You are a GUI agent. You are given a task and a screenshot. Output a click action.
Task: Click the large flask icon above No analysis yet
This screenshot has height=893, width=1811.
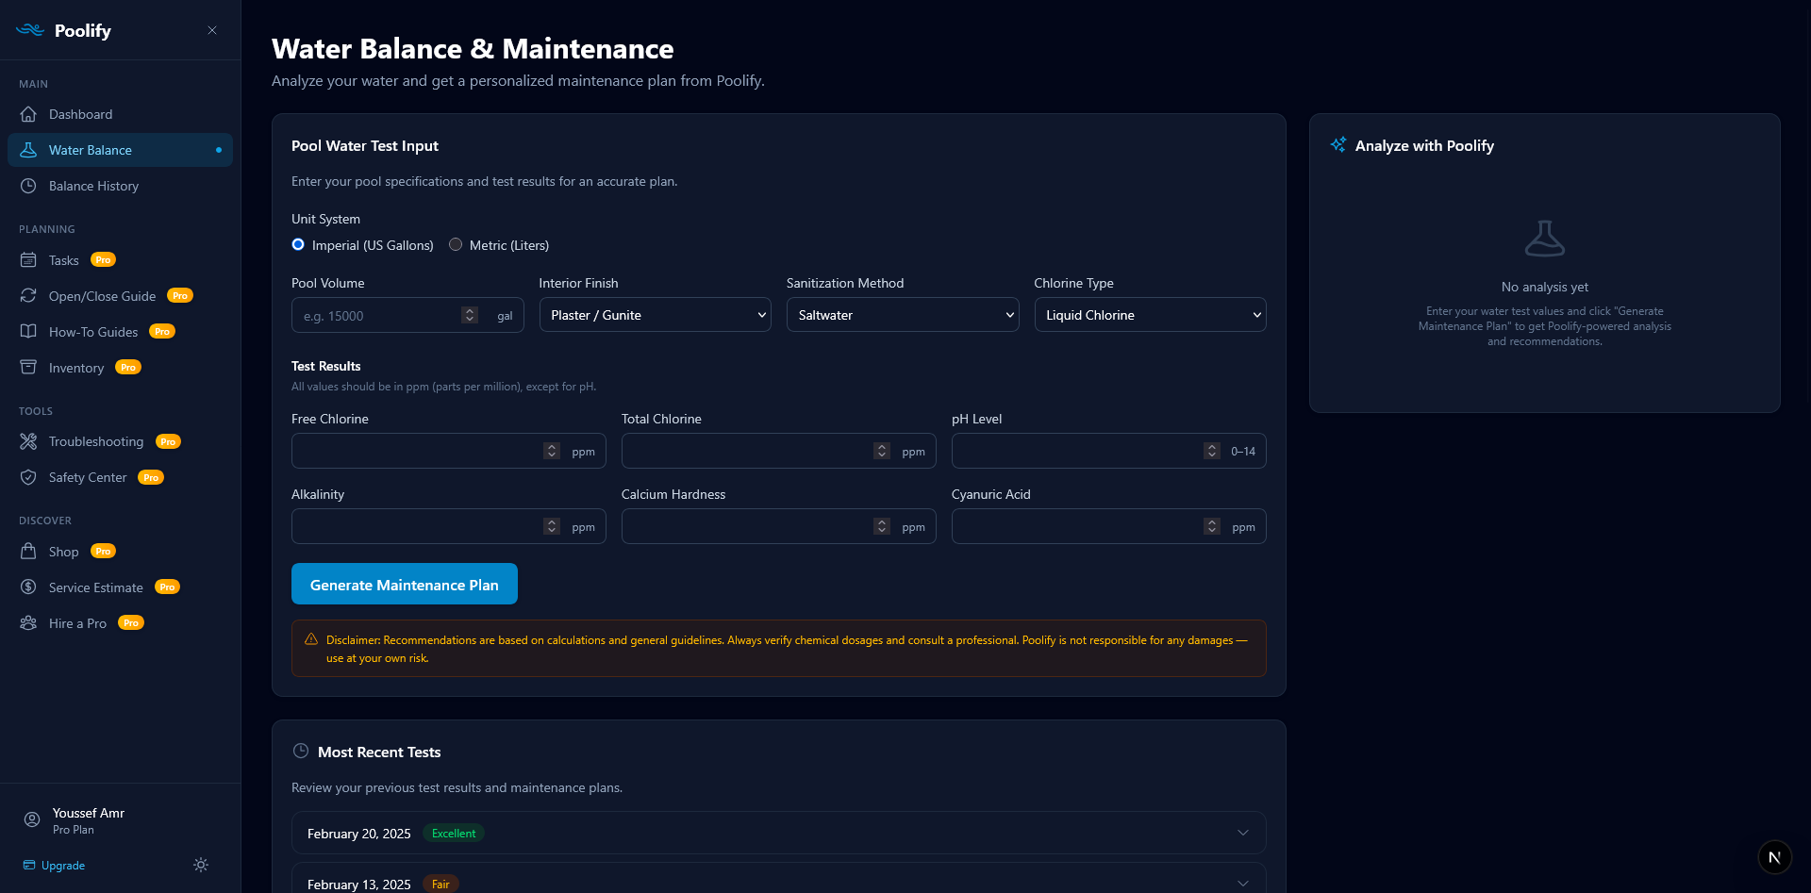pos(1545,239)
